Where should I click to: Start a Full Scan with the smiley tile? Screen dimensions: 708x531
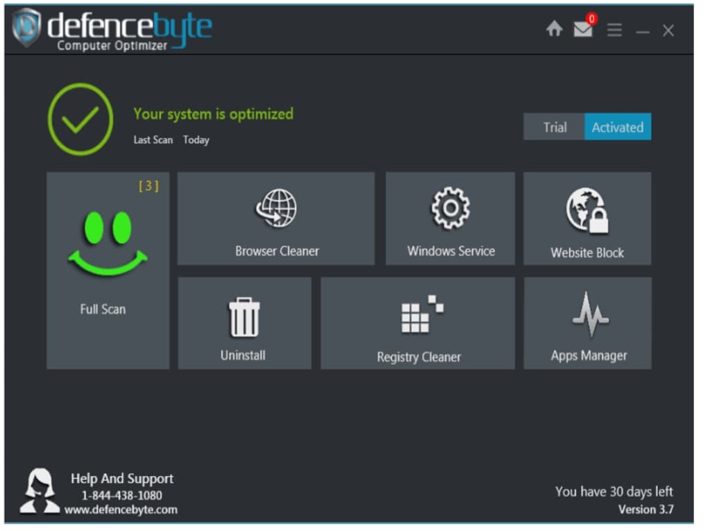click(108, 271)
